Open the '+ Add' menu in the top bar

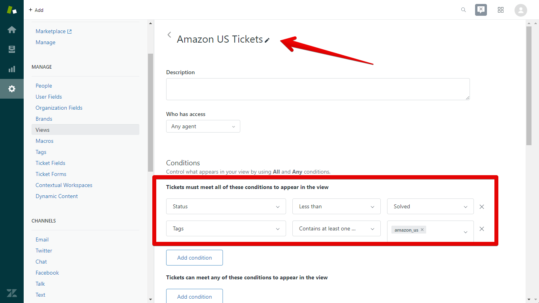[x=36, y=9]
